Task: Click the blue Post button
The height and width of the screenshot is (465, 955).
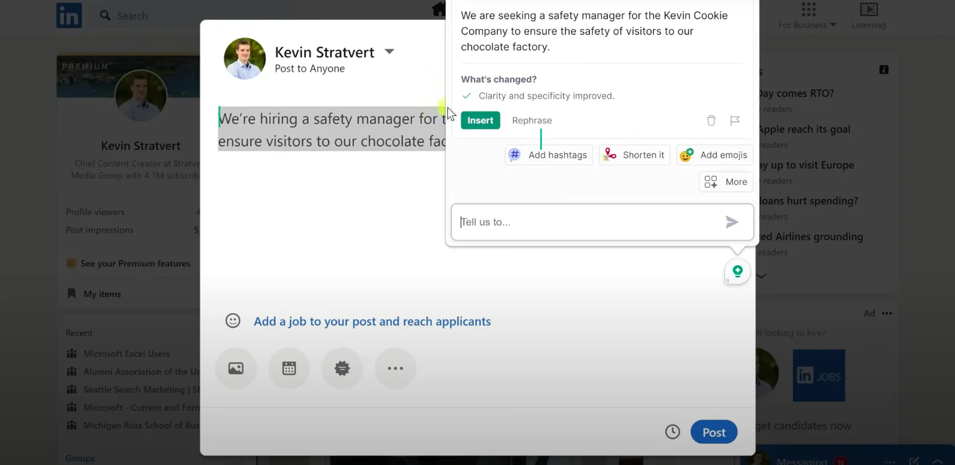Action: coord(713,432)
